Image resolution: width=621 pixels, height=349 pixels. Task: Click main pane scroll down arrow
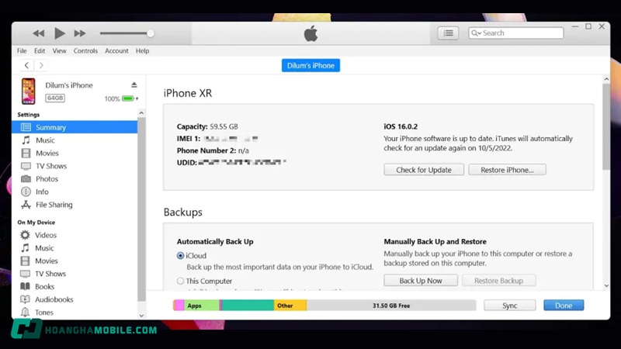tap(606, 285)
